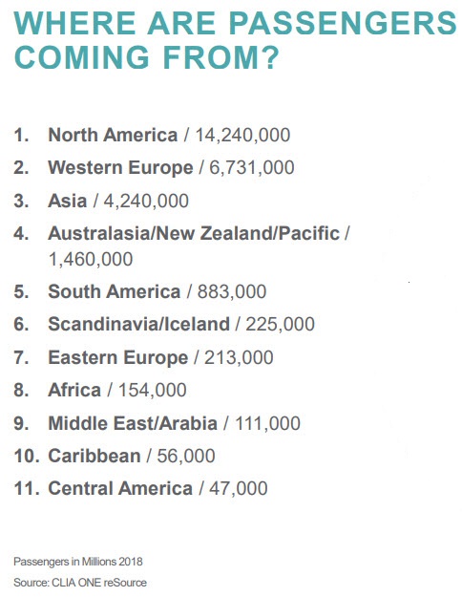Viewport: 462px width, 597px height.
Task: Select the Asia passenger entry
Action: 101,201
